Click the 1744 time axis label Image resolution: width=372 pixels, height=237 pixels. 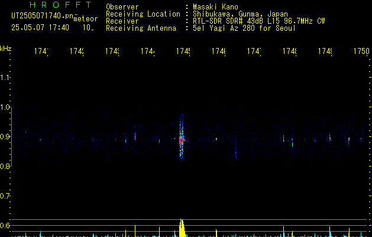pyautogui.click(x=148, y=51)
